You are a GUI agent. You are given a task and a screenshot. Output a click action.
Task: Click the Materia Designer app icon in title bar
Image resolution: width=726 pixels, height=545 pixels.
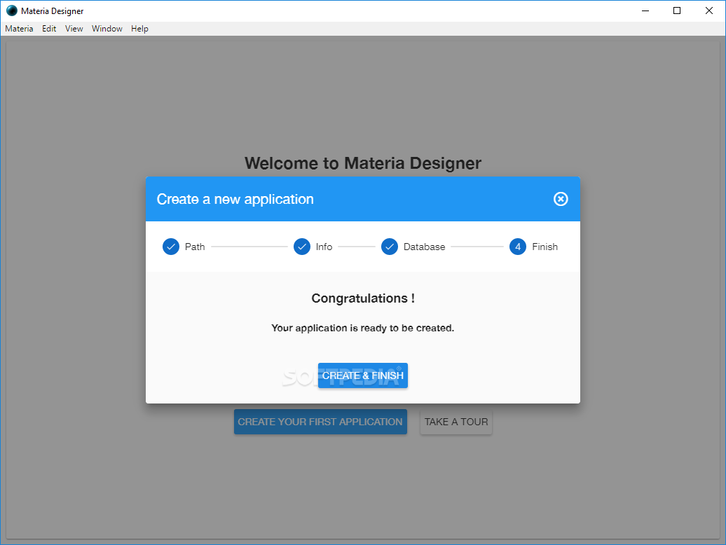coord(12,11)
